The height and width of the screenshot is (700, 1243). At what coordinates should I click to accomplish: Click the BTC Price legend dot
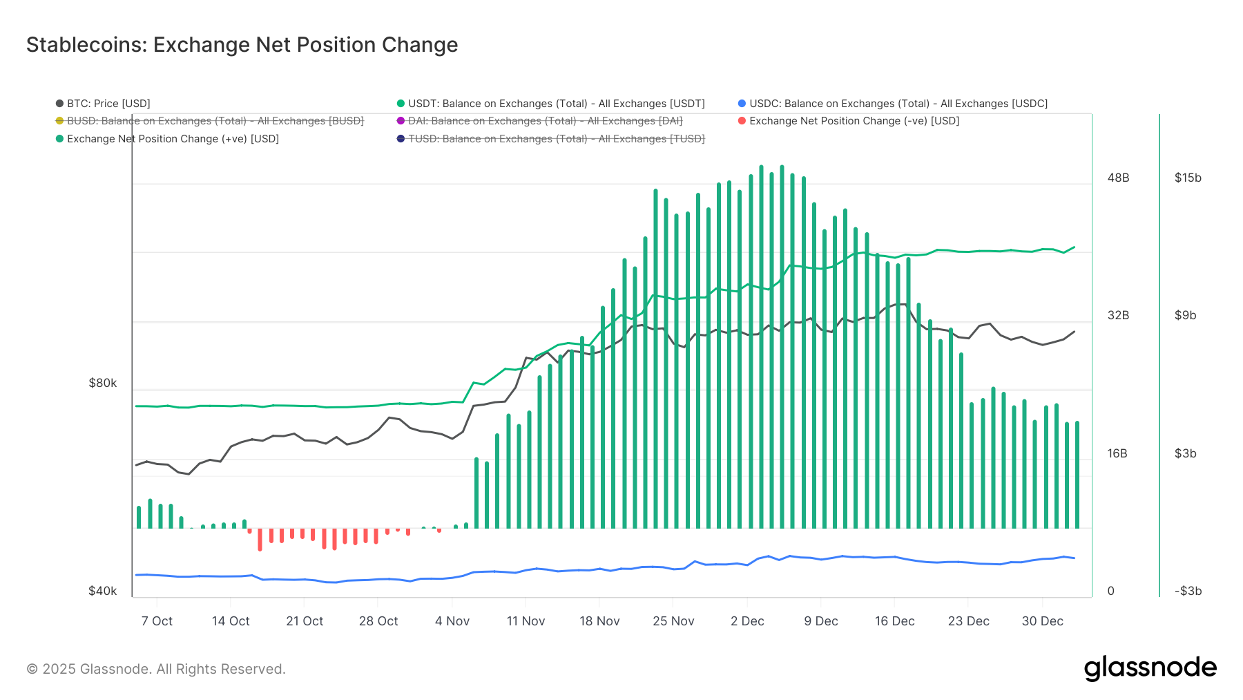pos(60,104)
